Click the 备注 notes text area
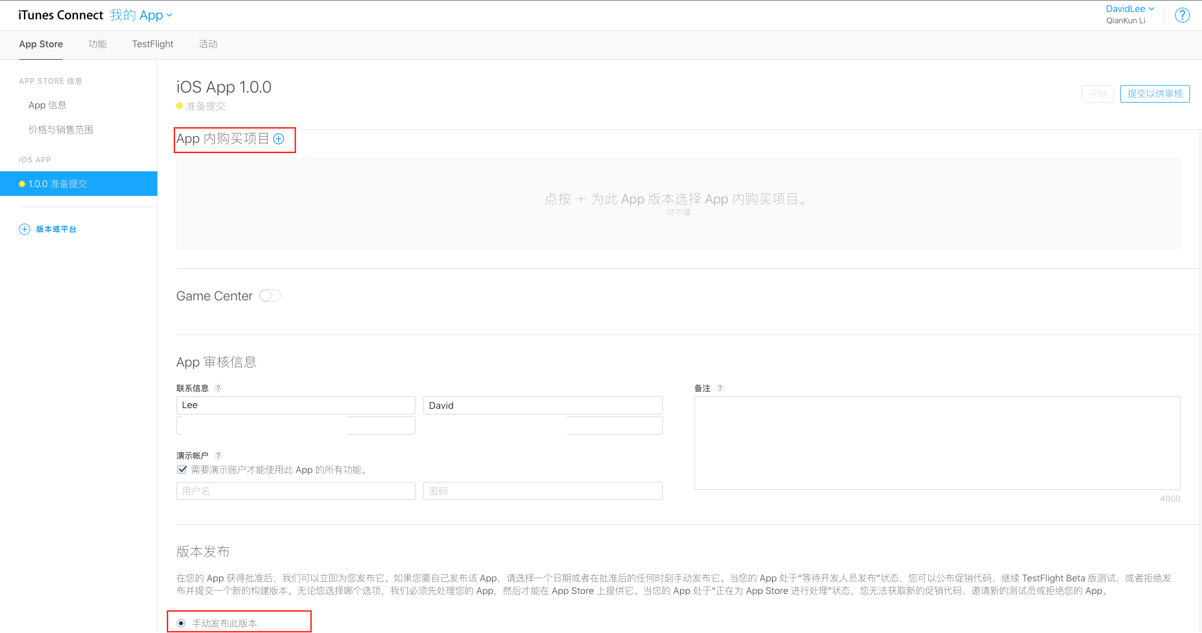 [937, 443]
